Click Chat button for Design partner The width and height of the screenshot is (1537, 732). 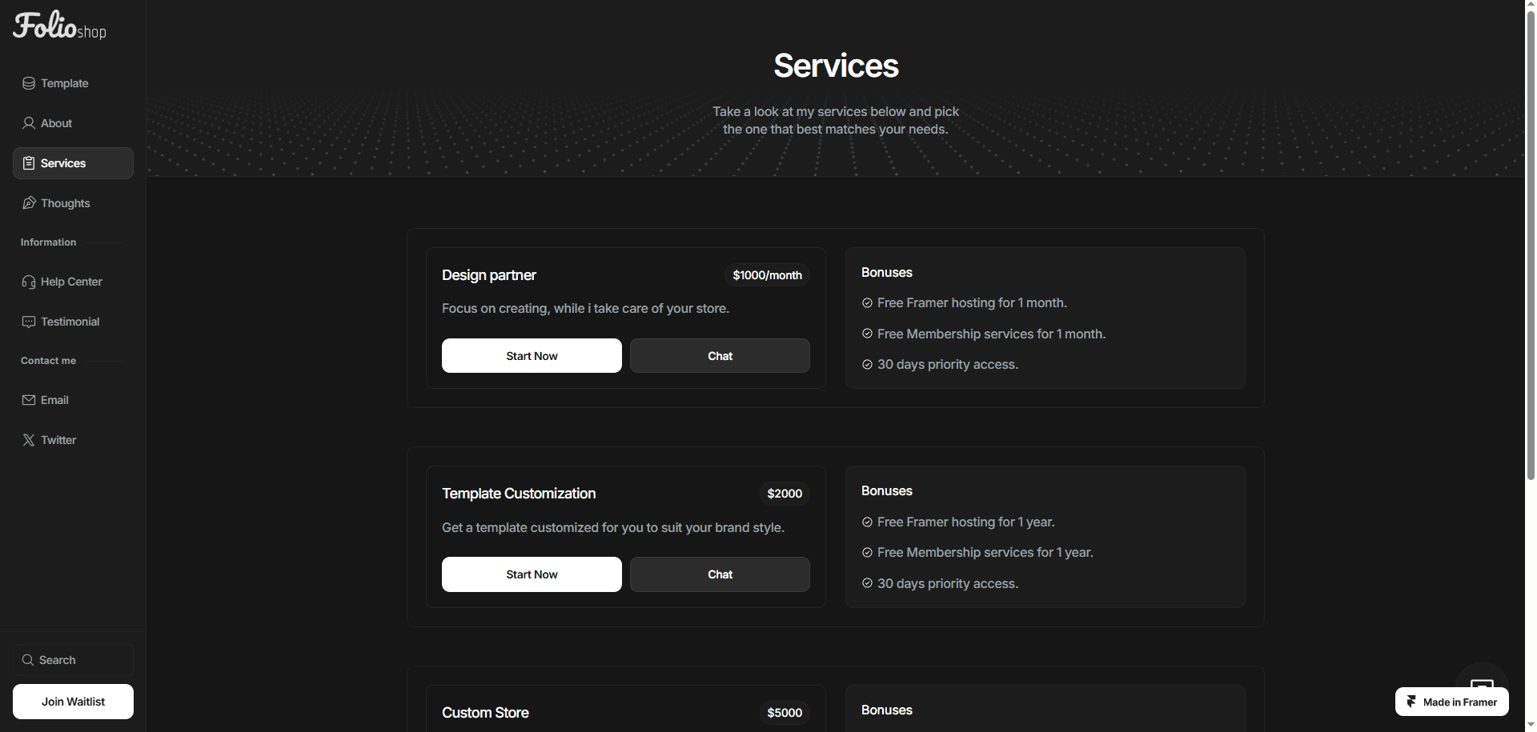(x=720, y=356)
